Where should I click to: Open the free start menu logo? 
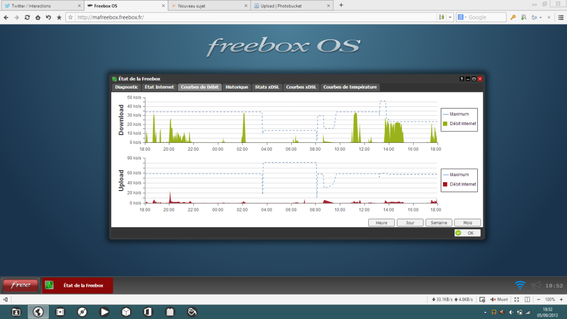click(20, 285)
